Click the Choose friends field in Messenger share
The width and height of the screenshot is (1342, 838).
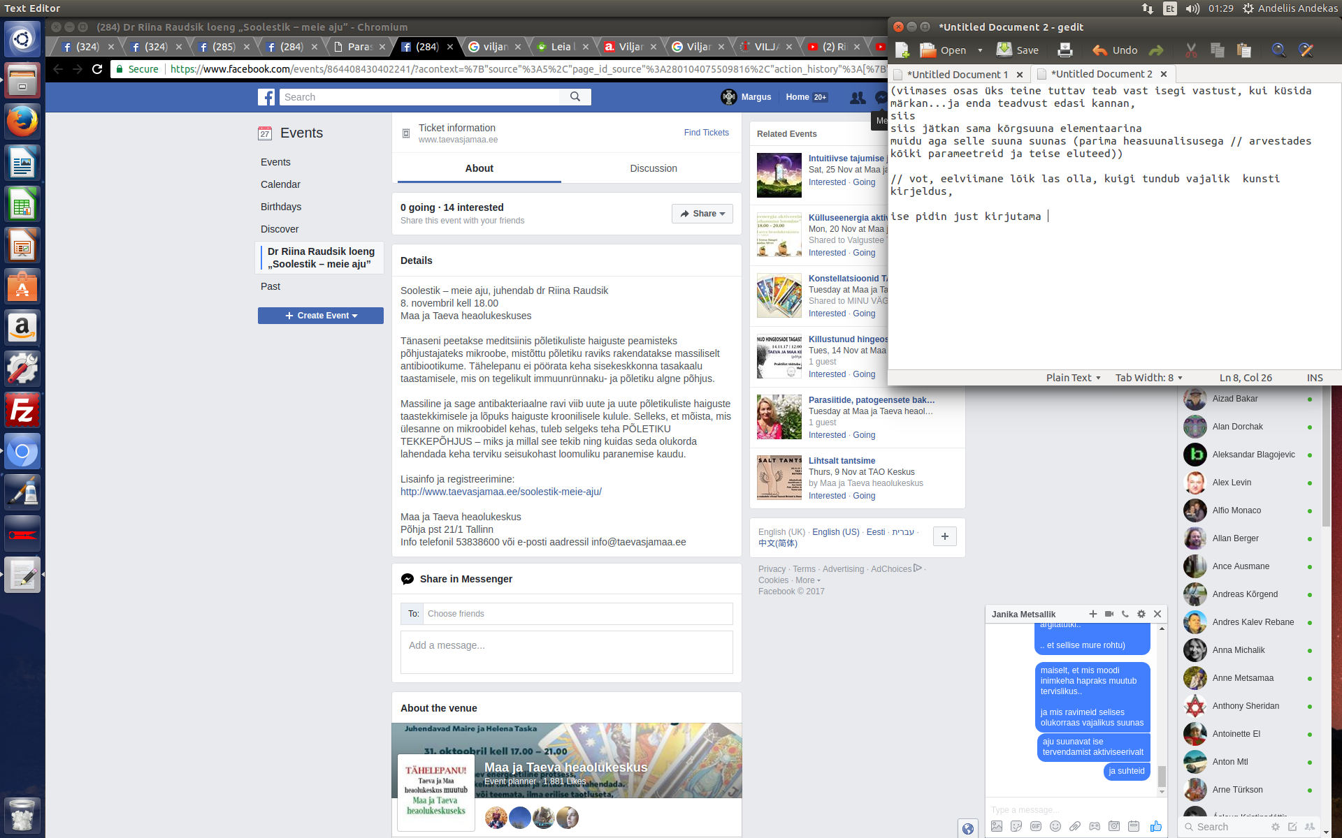pos(577,614)
